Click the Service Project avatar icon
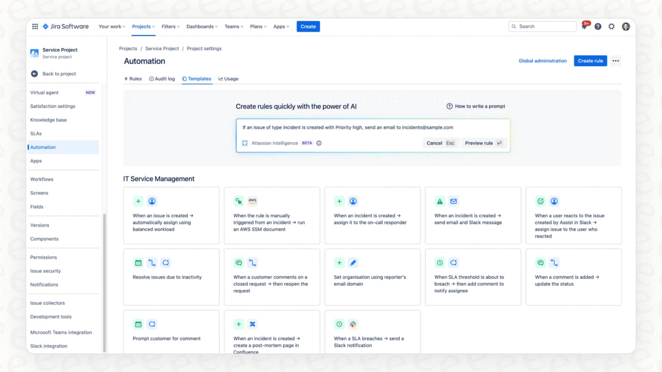 (x=35, y=53)
